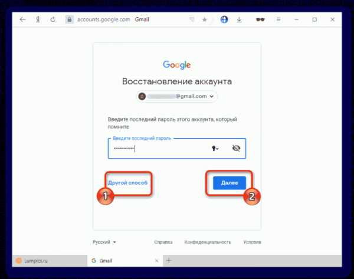Open the Конфиденциальность footer link
Viewport: 354px width, 279px height.
pyautogui.click(x=208, y=242)
